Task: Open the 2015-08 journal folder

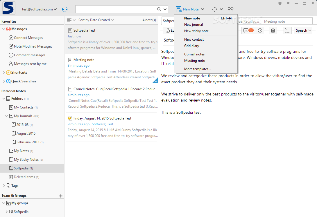Action: (22, 125)
